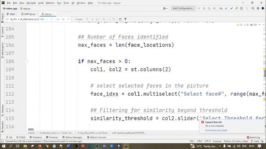Open the user account dropdown in toolbar
266x149 pixels.
[x=165, y=8]
